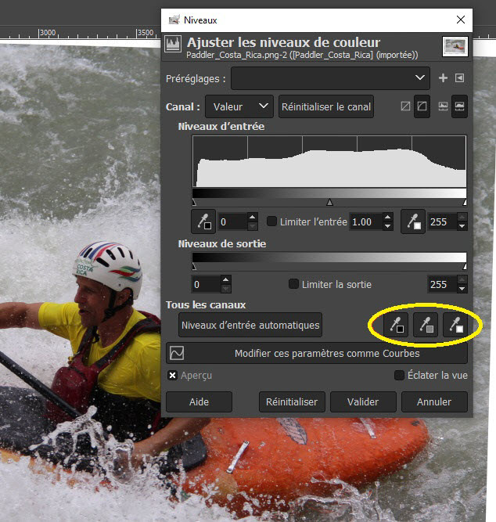
Task: Click the input white point eyedropper
Action: pos(413,221)
